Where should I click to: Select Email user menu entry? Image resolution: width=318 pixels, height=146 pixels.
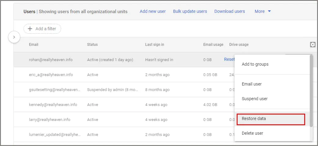pos(252,84)
